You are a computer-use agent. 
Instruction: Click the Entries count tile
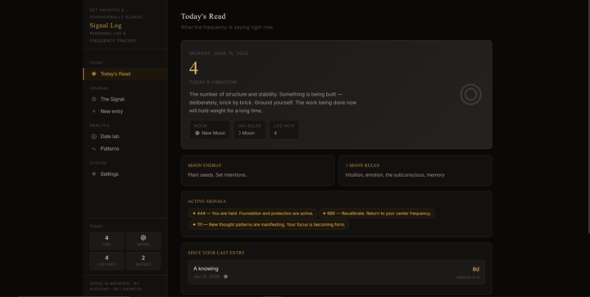pyautogui.click(x=143, y=260)
